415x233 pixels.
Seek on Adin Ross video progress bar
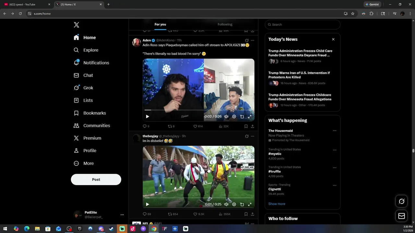pyautogui.click(x=198, y=110)
